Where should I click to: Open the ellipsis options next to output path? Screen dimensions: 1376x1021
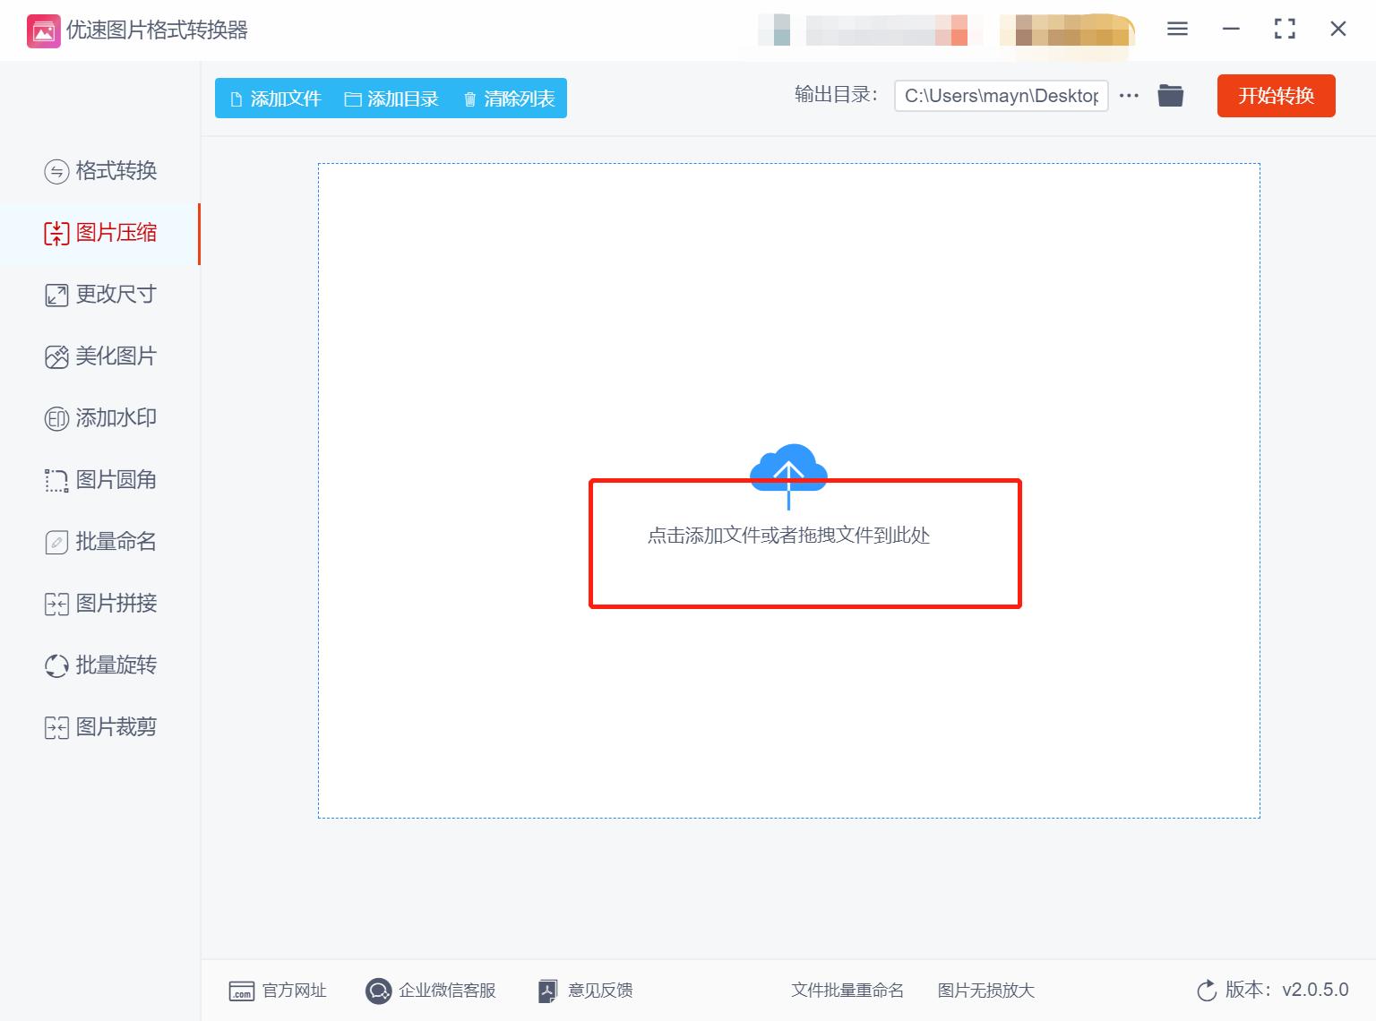click(x=1128, y=95)
